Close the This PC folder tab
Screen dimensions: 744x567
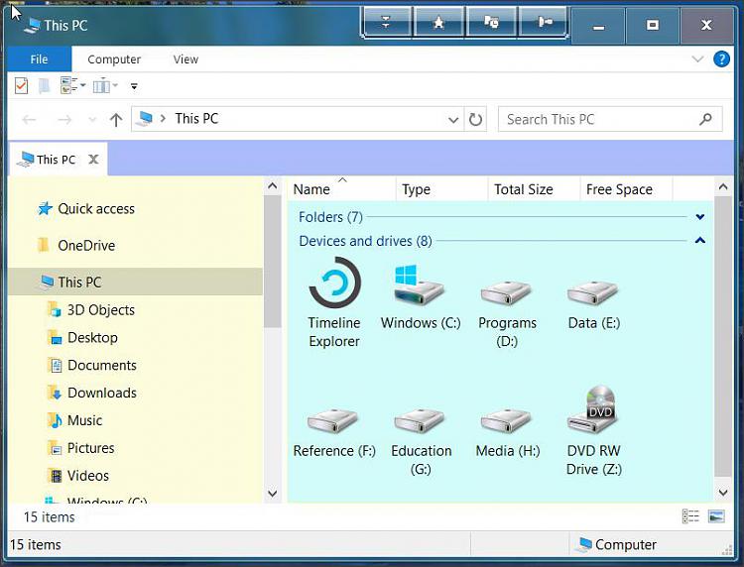point(93,160)
